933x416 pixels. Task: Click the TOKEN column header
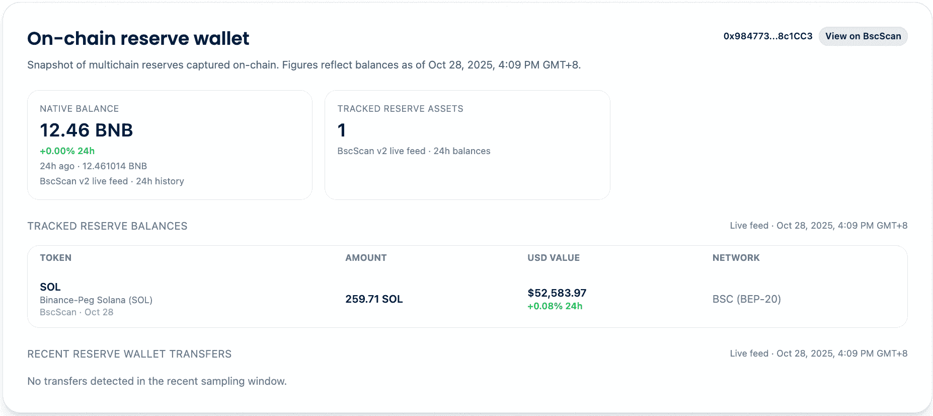tap(55, 258)
